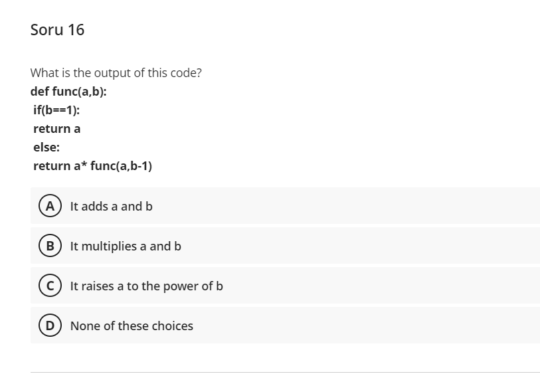Click empty space in option A's row
540x384 pixels.
point(344,206)
